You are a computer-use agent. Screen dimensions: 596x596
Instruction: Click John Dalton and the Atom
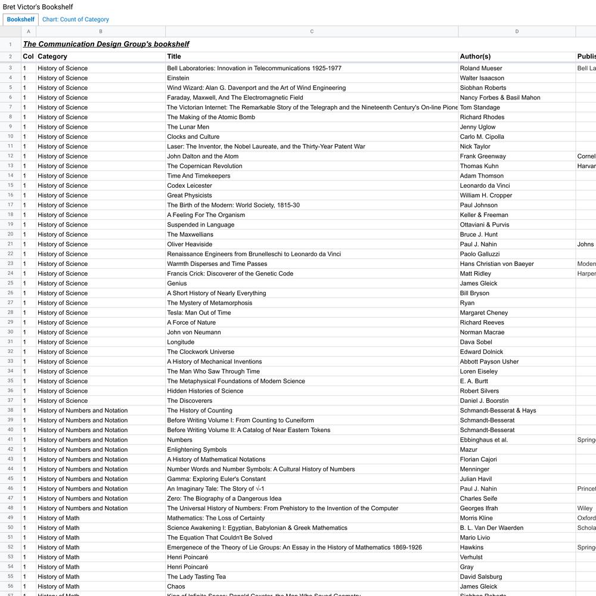pos(312,156)
